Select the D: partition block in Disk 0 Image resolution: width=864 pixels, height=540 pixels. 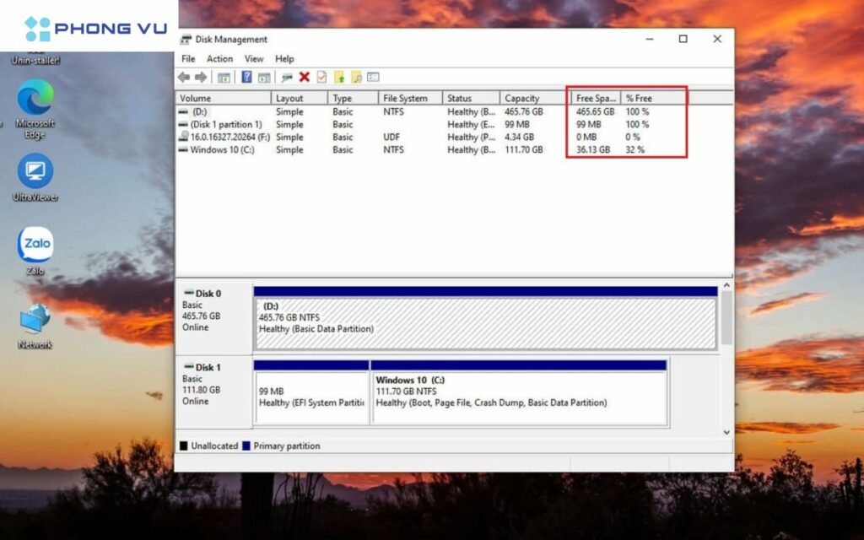(485, 322)
